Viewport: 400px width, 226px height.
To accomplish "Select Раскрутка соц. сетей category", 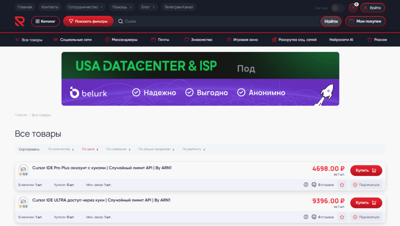I will [294, 40].
